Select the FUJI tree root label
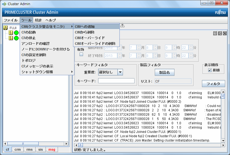The height and width of the screenshot is (155, 230). pyautogui.click(x=13, y=28)
